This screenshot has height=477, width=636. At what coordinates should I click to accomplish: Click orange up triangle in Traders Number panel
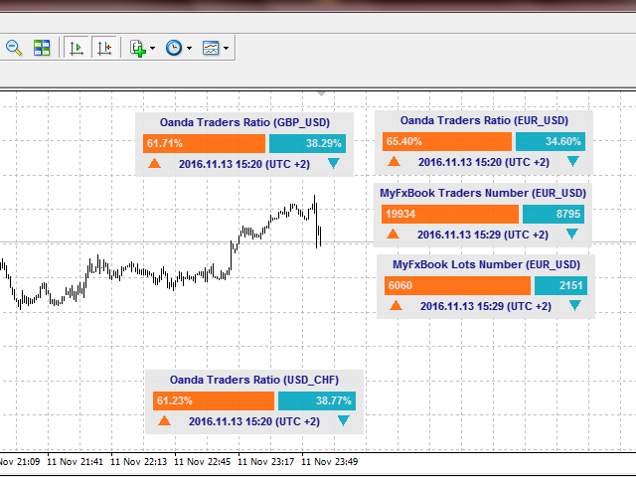(x=394, y=234)
